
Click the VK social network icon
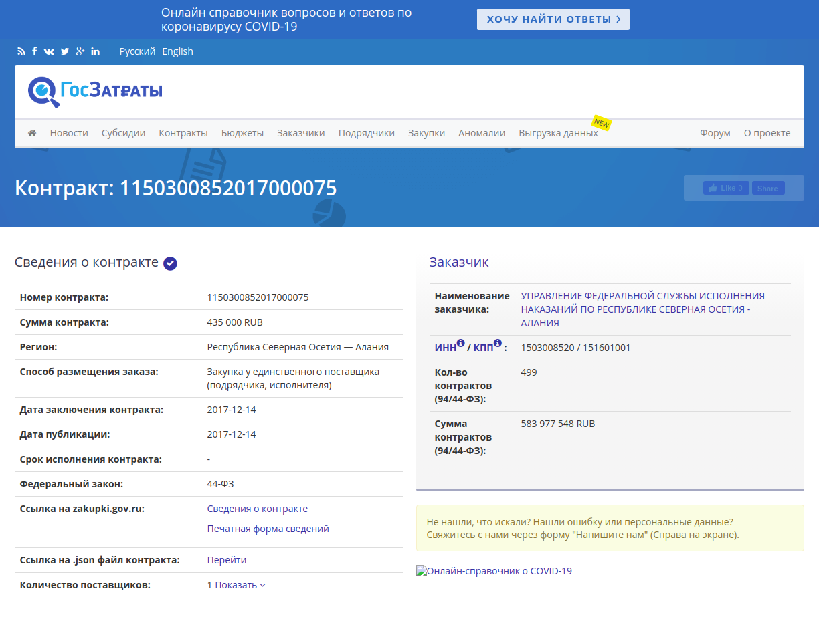(49, 51)
